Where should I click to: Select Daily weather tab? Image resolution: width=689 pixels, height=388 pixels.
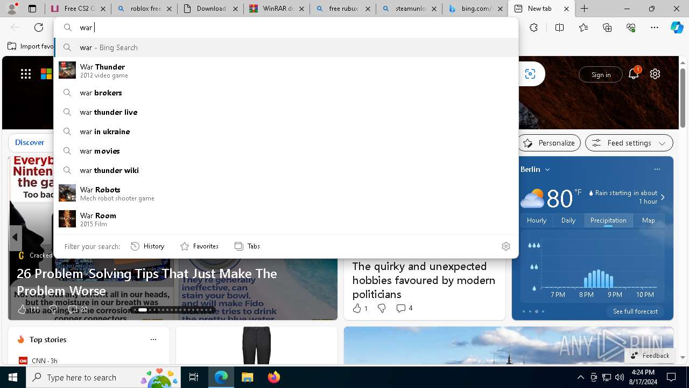pos(568,220)
